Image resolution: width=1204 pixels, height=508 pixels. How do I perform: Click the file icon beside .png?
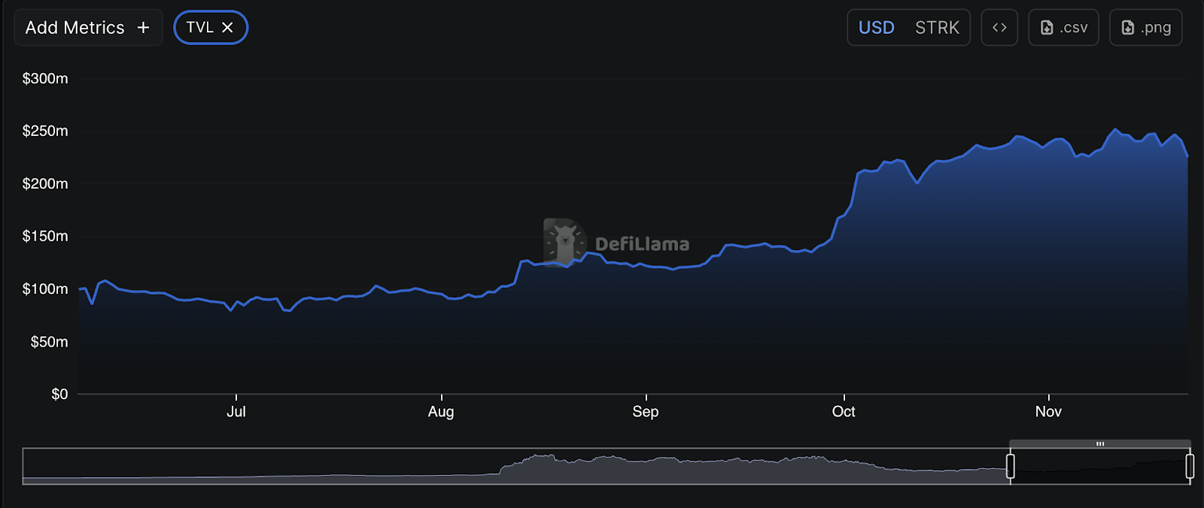pyautogui.click(x=1127, y=28)
